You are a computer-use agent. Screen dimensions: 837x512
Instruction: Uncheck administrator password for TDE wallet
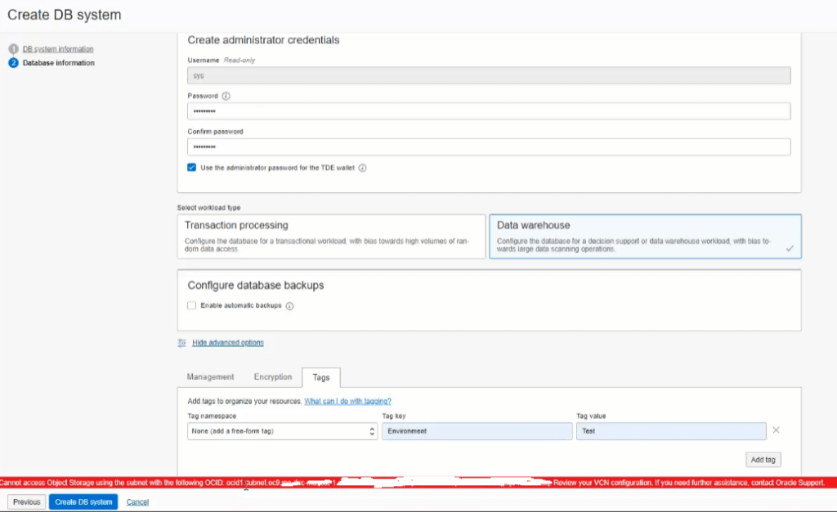tap(192, 167)
